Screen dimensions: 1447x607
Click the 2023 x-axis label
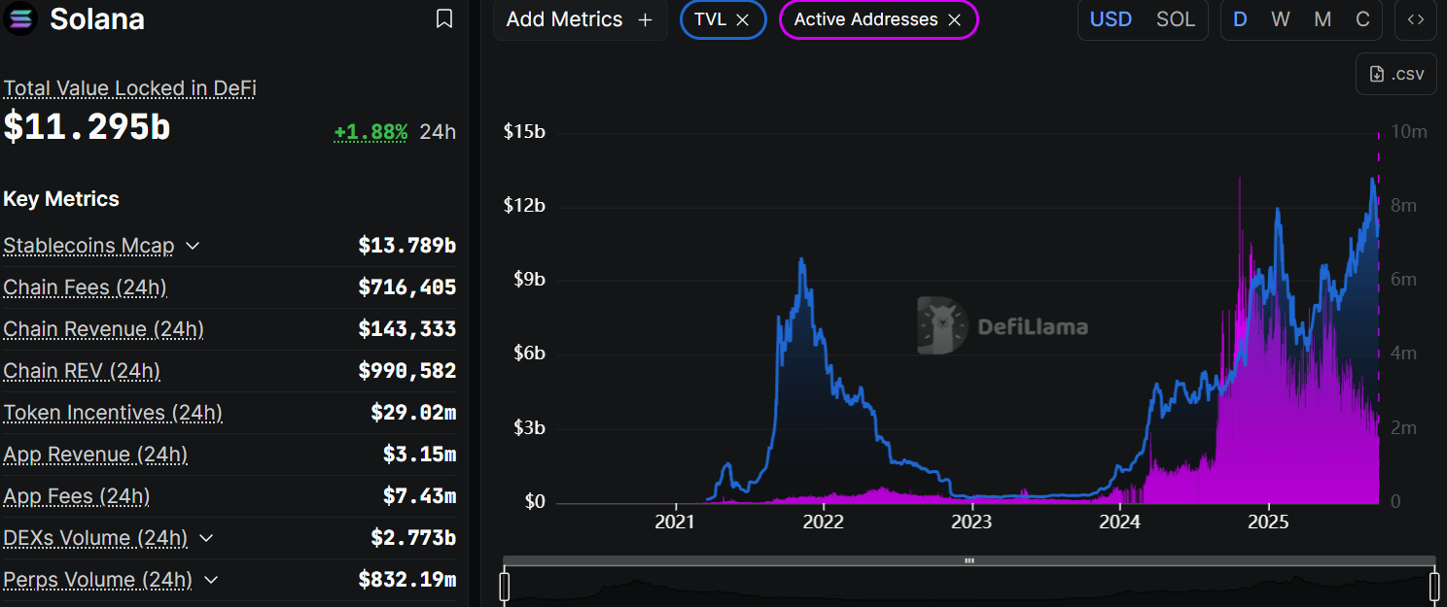(x=971, y=523)
